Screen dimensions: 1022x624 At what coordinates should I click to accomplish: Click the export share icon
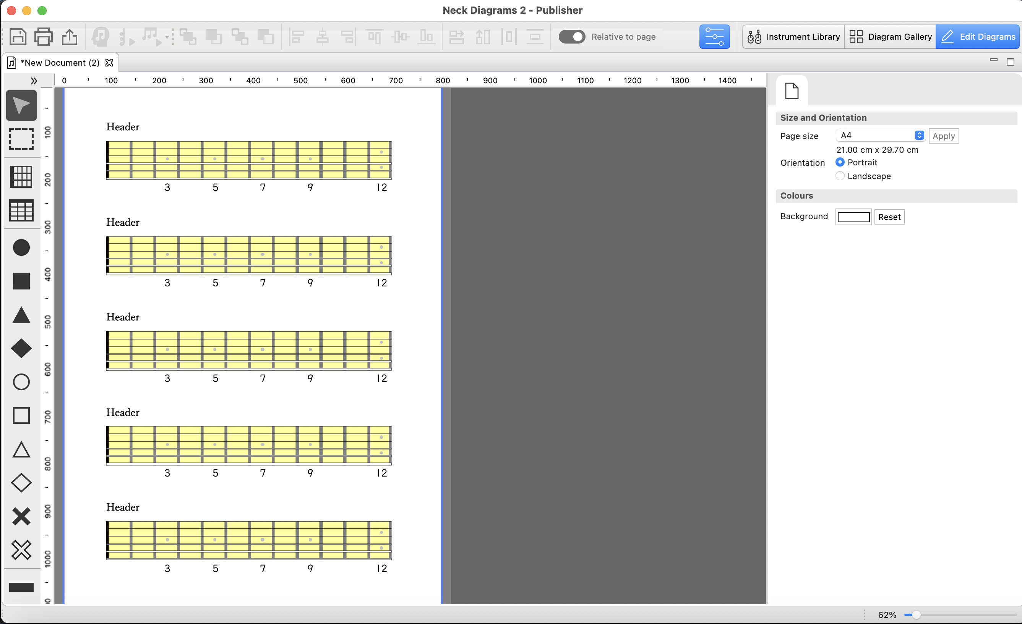pos(70,37)
